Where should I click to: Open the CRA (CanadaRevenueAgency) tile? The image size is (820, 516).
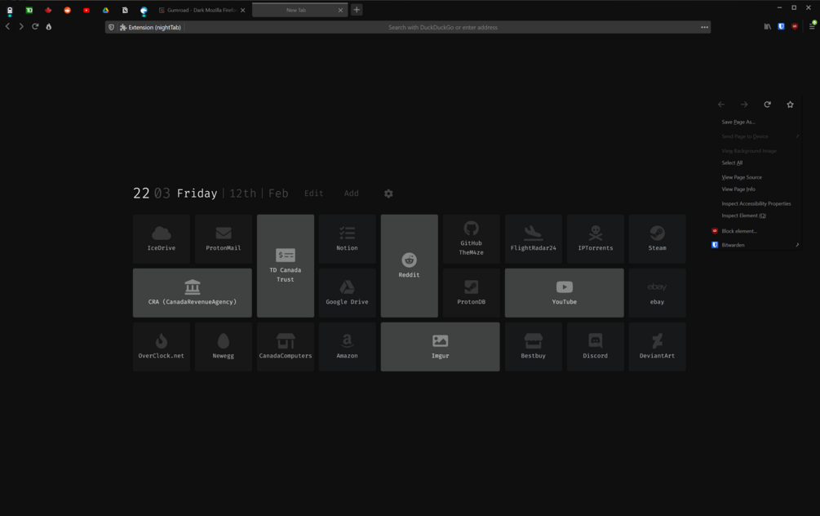192,292
